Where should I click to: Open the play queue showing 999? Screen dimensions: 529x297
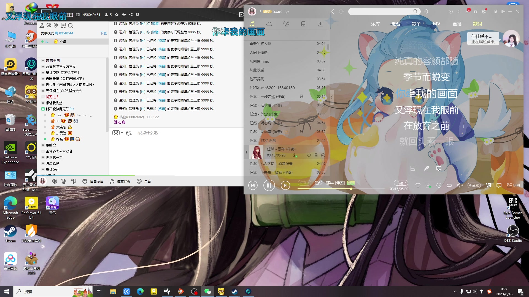(513, 185)
